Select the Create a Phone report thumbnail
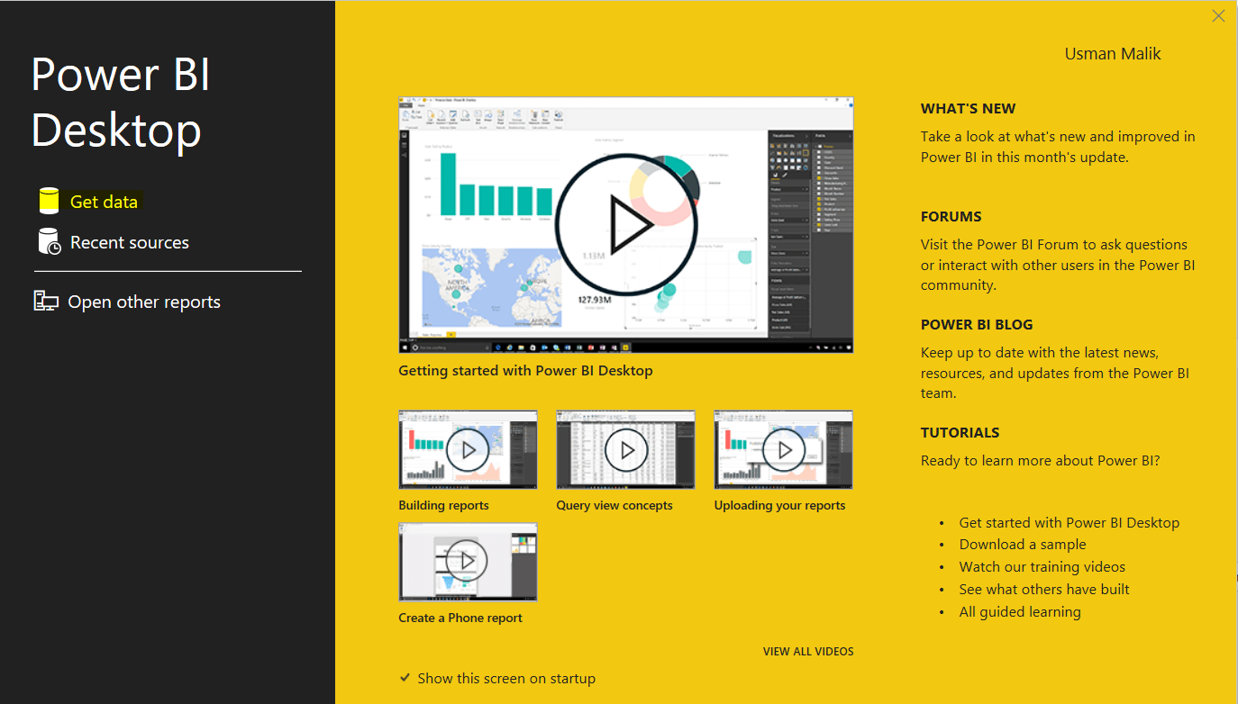Viewport: 1238px width, 704px height. pos(468,562)
